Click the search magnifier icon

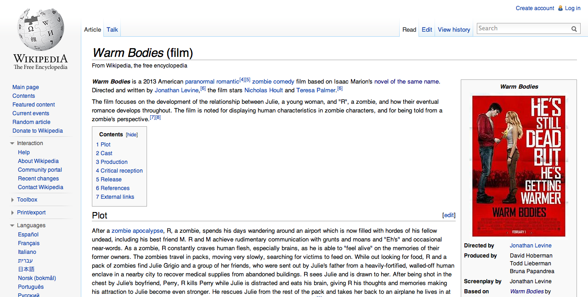574,29
